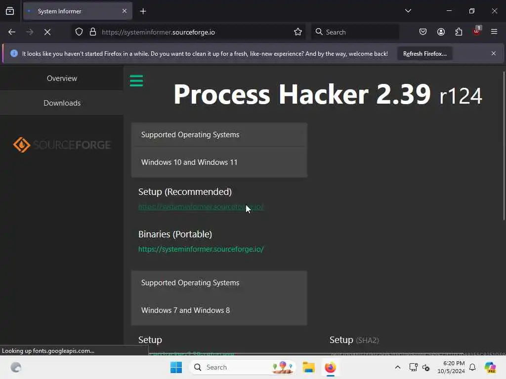Open notifications bell icon

(472, 367)
